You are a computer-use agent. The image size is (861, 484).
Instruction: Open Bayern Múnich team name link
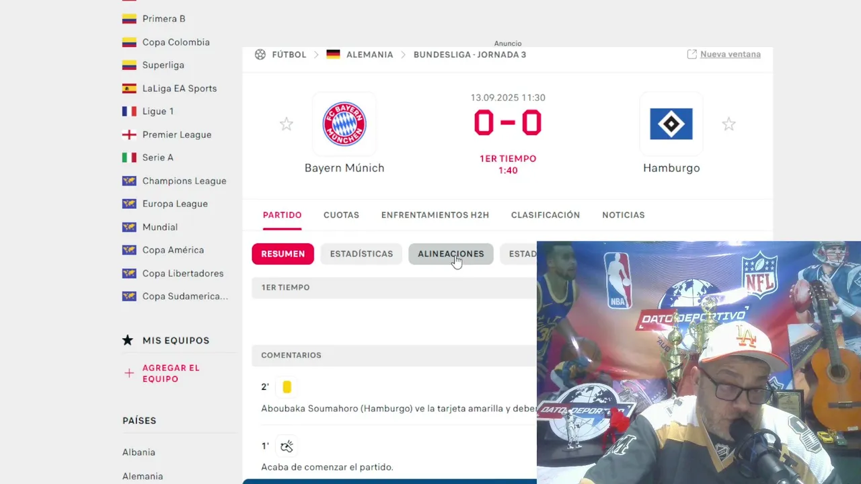pos(344,168)
